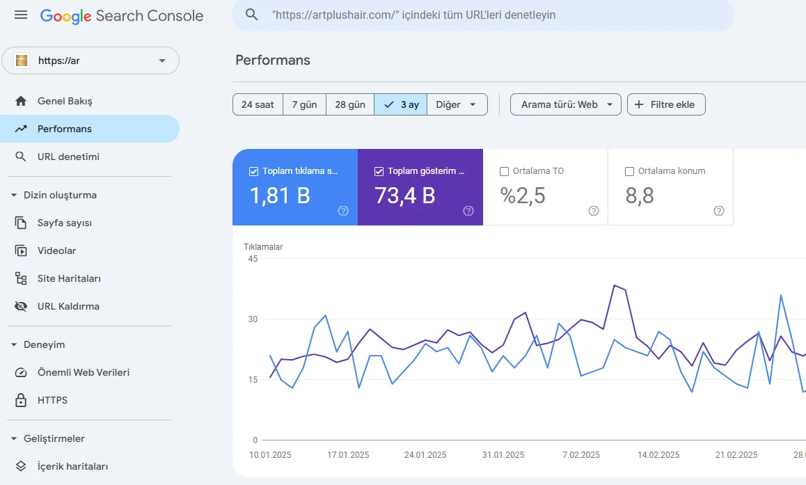Click inside the URL inspection search field

tap(483, 15)
